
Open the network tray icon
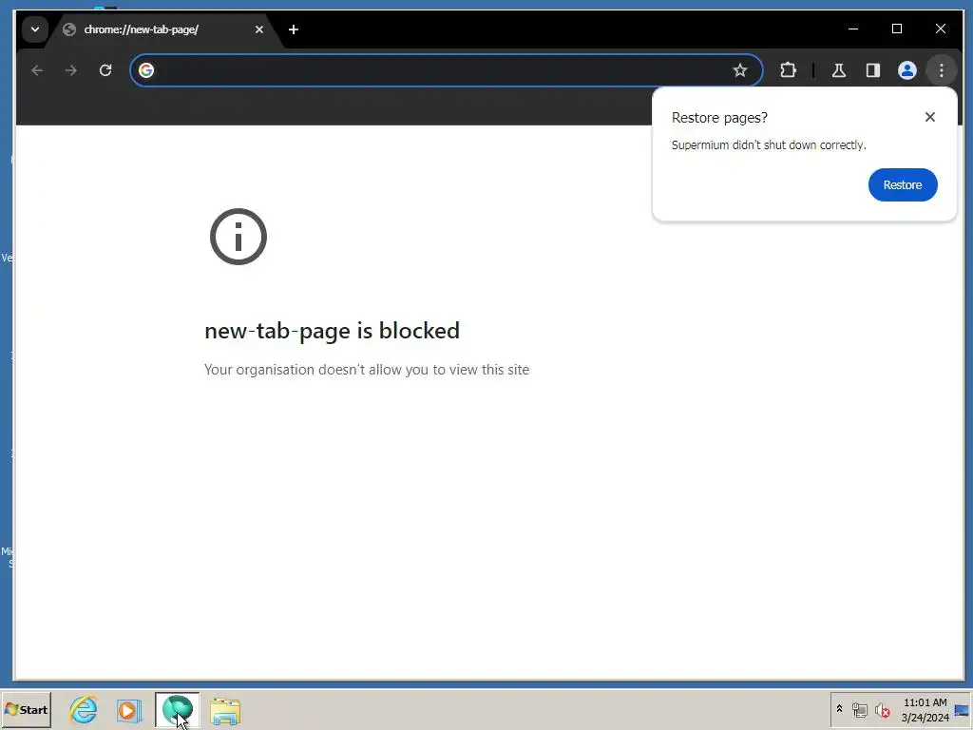tap(859, 709)
